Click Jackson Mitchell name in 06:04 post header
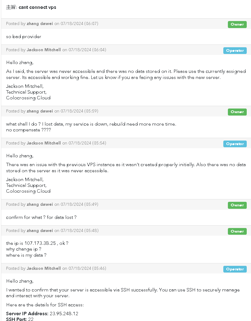The width and height of the screenshot is (251, 321). point(44,50)
